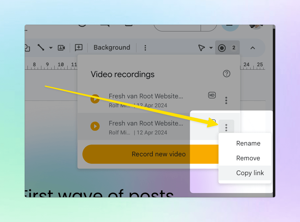The image size is (300, 222).
Task: Click Record new video button
Action: click(150, 154)
